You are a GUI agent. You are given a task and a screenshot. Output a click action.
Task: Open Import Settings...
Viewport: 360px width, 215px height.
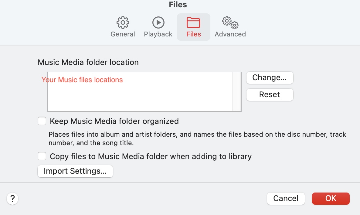coord(75,171)
